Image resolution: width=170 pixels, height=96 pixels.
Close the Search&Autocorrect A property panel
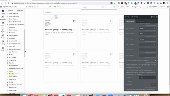(157, 17)
